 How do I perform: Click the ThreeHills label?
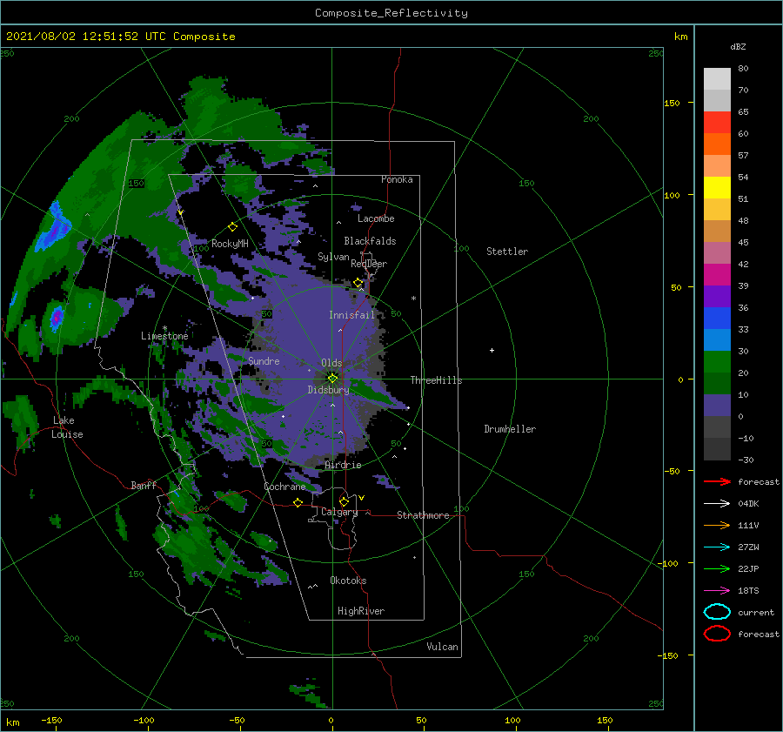[x=436, y=380]
